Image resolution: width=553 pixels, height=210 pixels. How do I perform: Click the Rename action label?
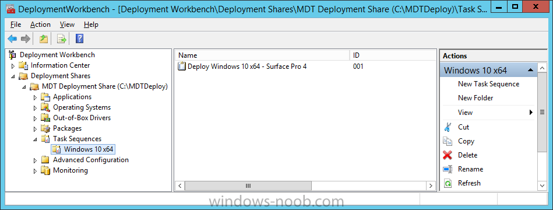470,169
